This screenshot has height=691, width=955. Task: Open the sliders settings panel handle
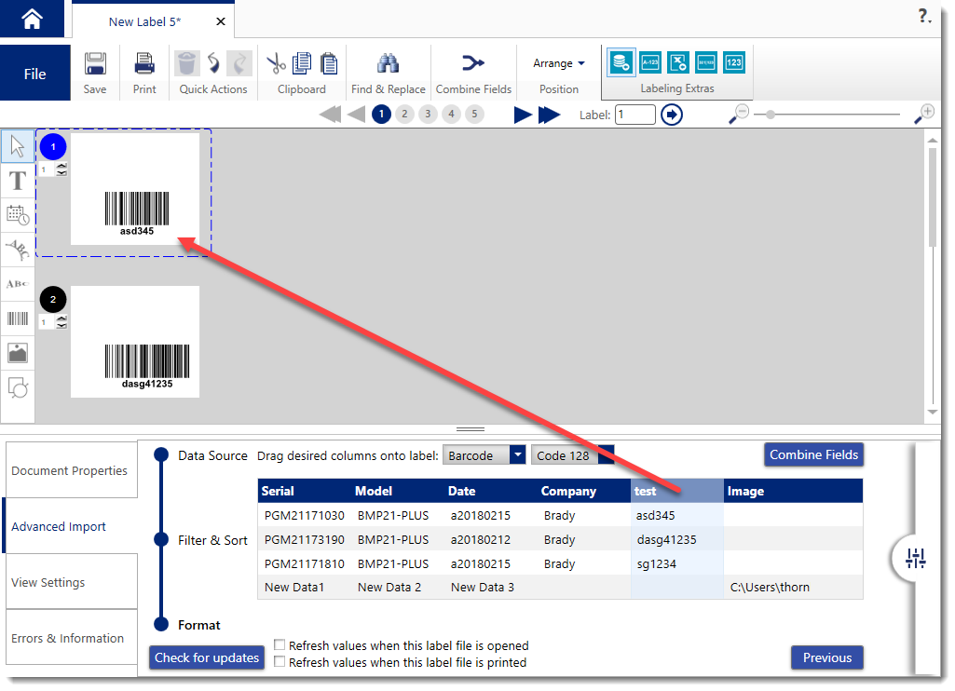916,558
